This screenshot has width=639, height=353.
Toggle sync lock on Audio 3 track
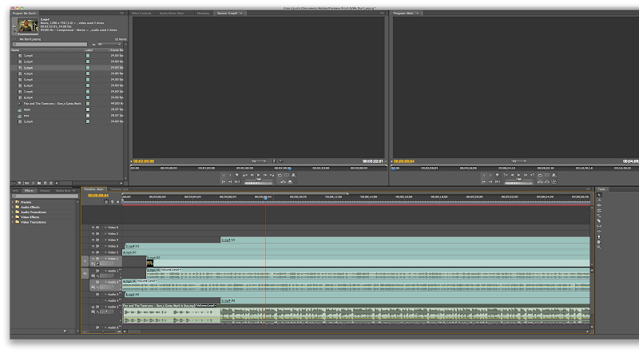97,295
